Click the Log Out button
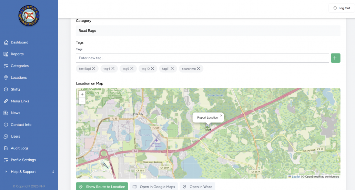This screenshot has height=190, width=355. click(342, 8)
